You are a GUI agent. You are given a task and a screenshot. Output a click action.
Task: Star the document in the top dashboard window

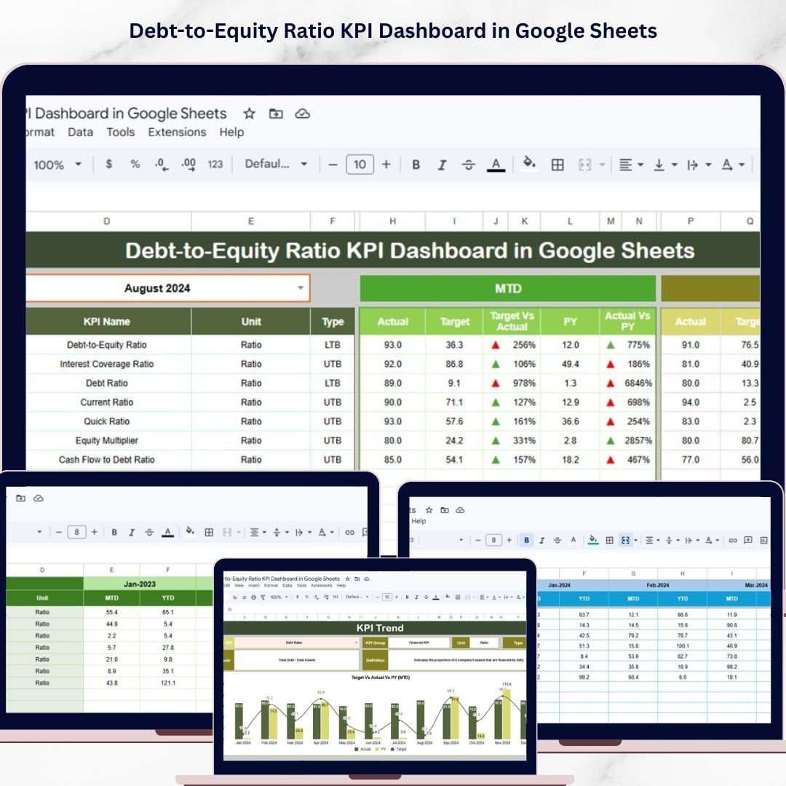[250, 114]
